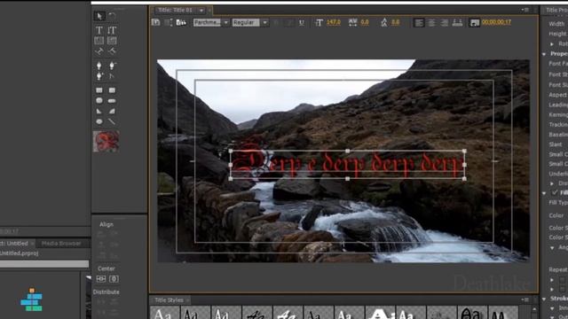Viewport: 568px width, 319px height.
Task: Click the leading value field
Action: pos(395,22)
